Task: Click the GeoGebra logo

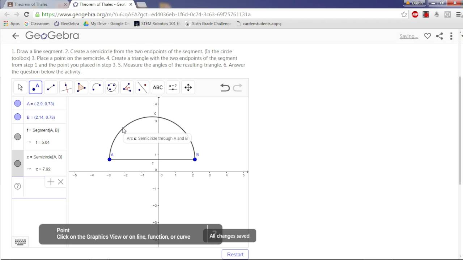Action: pyautogui.click(x=52, y=35)
